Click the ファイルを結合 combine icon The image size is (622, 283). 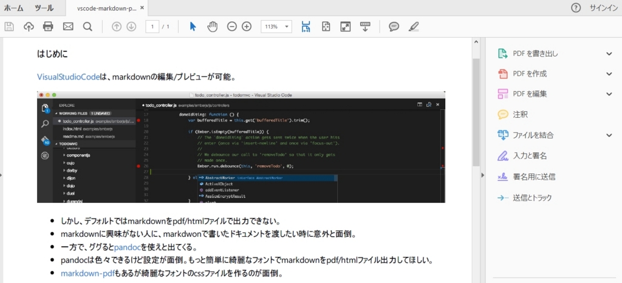[x=503, y=135]
